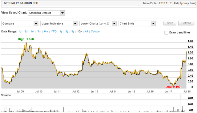The image size is (197, 113).
Task: Click the Low: 0.100 label
Action: pyautogui.click(x=173, y=87)
